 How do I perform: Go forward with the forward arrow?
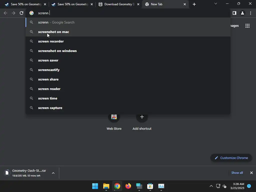[x=13, y=13]
